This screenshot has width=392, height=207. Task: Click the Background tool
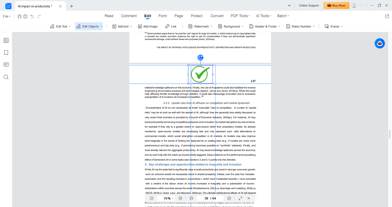point(229,26)
